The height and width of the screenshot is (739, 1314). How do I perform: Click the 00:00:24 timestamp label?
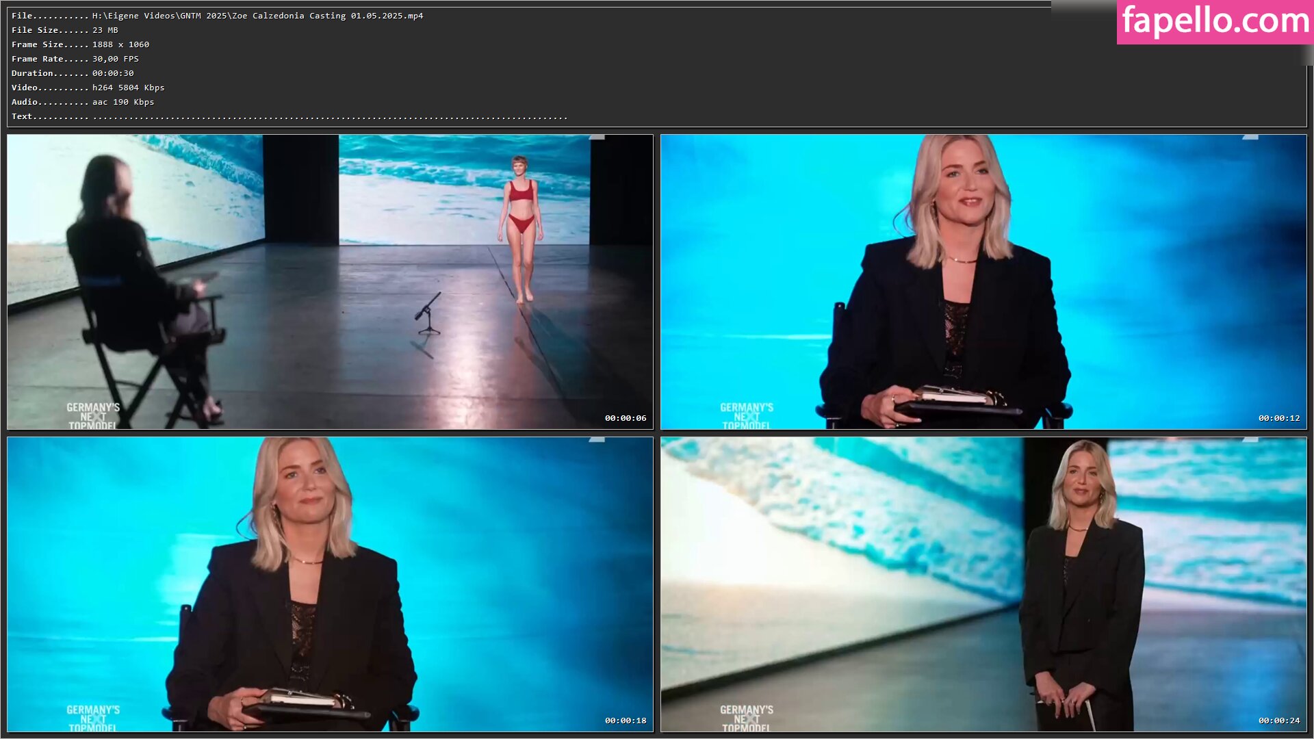tap(1278, 721)
